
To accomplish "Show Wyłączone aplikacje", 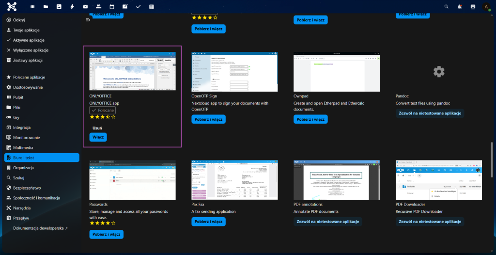I will [x=42, y=50].
